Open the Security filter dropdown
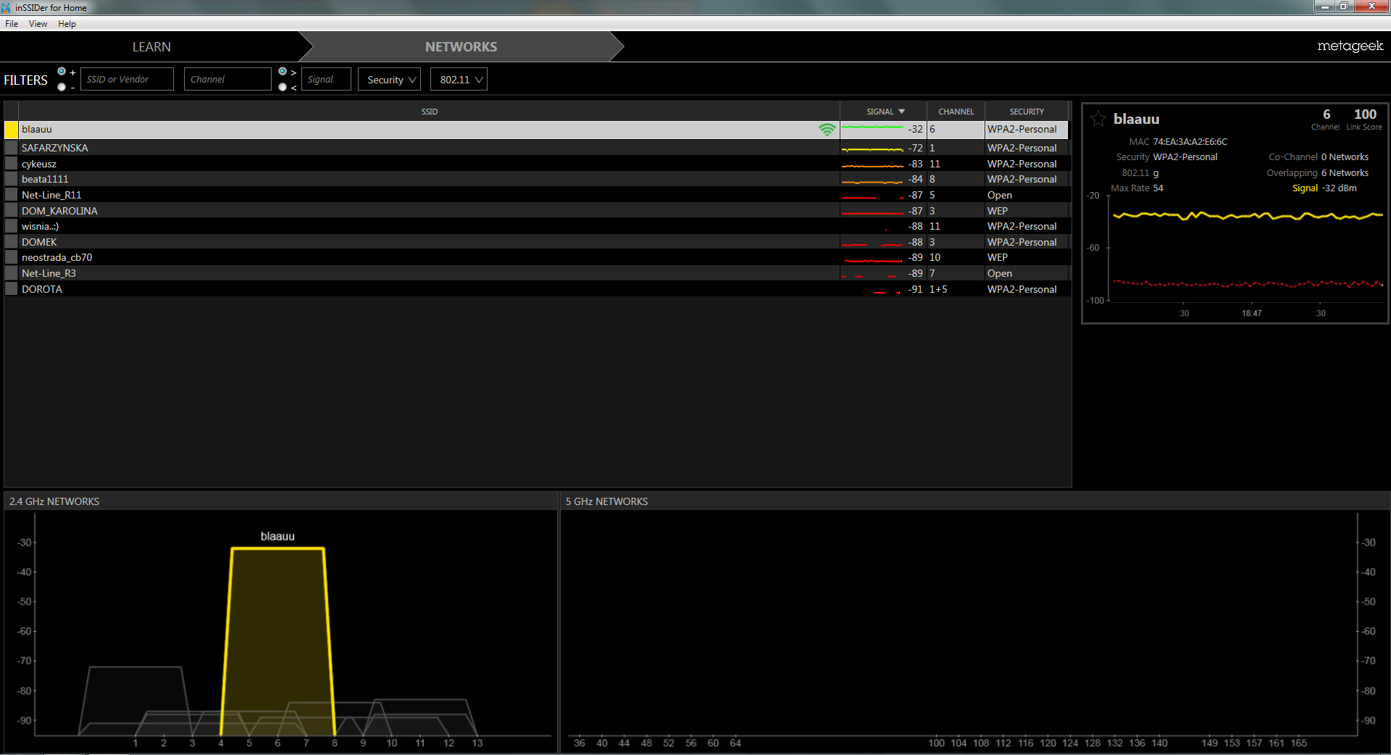The image size is (1391, 755). click(x=390, y=79)
